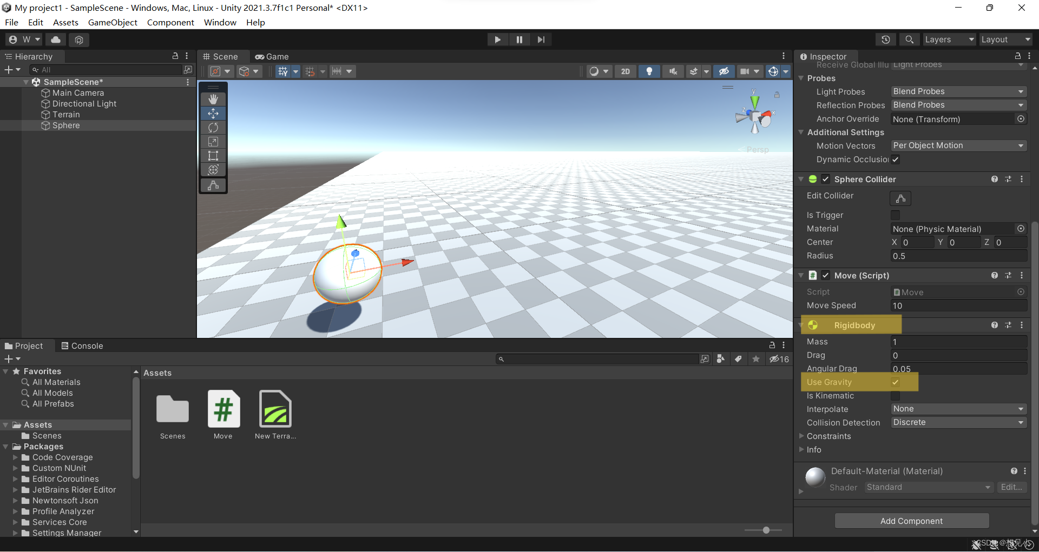Select the Scale tool

tap(213, 141)
